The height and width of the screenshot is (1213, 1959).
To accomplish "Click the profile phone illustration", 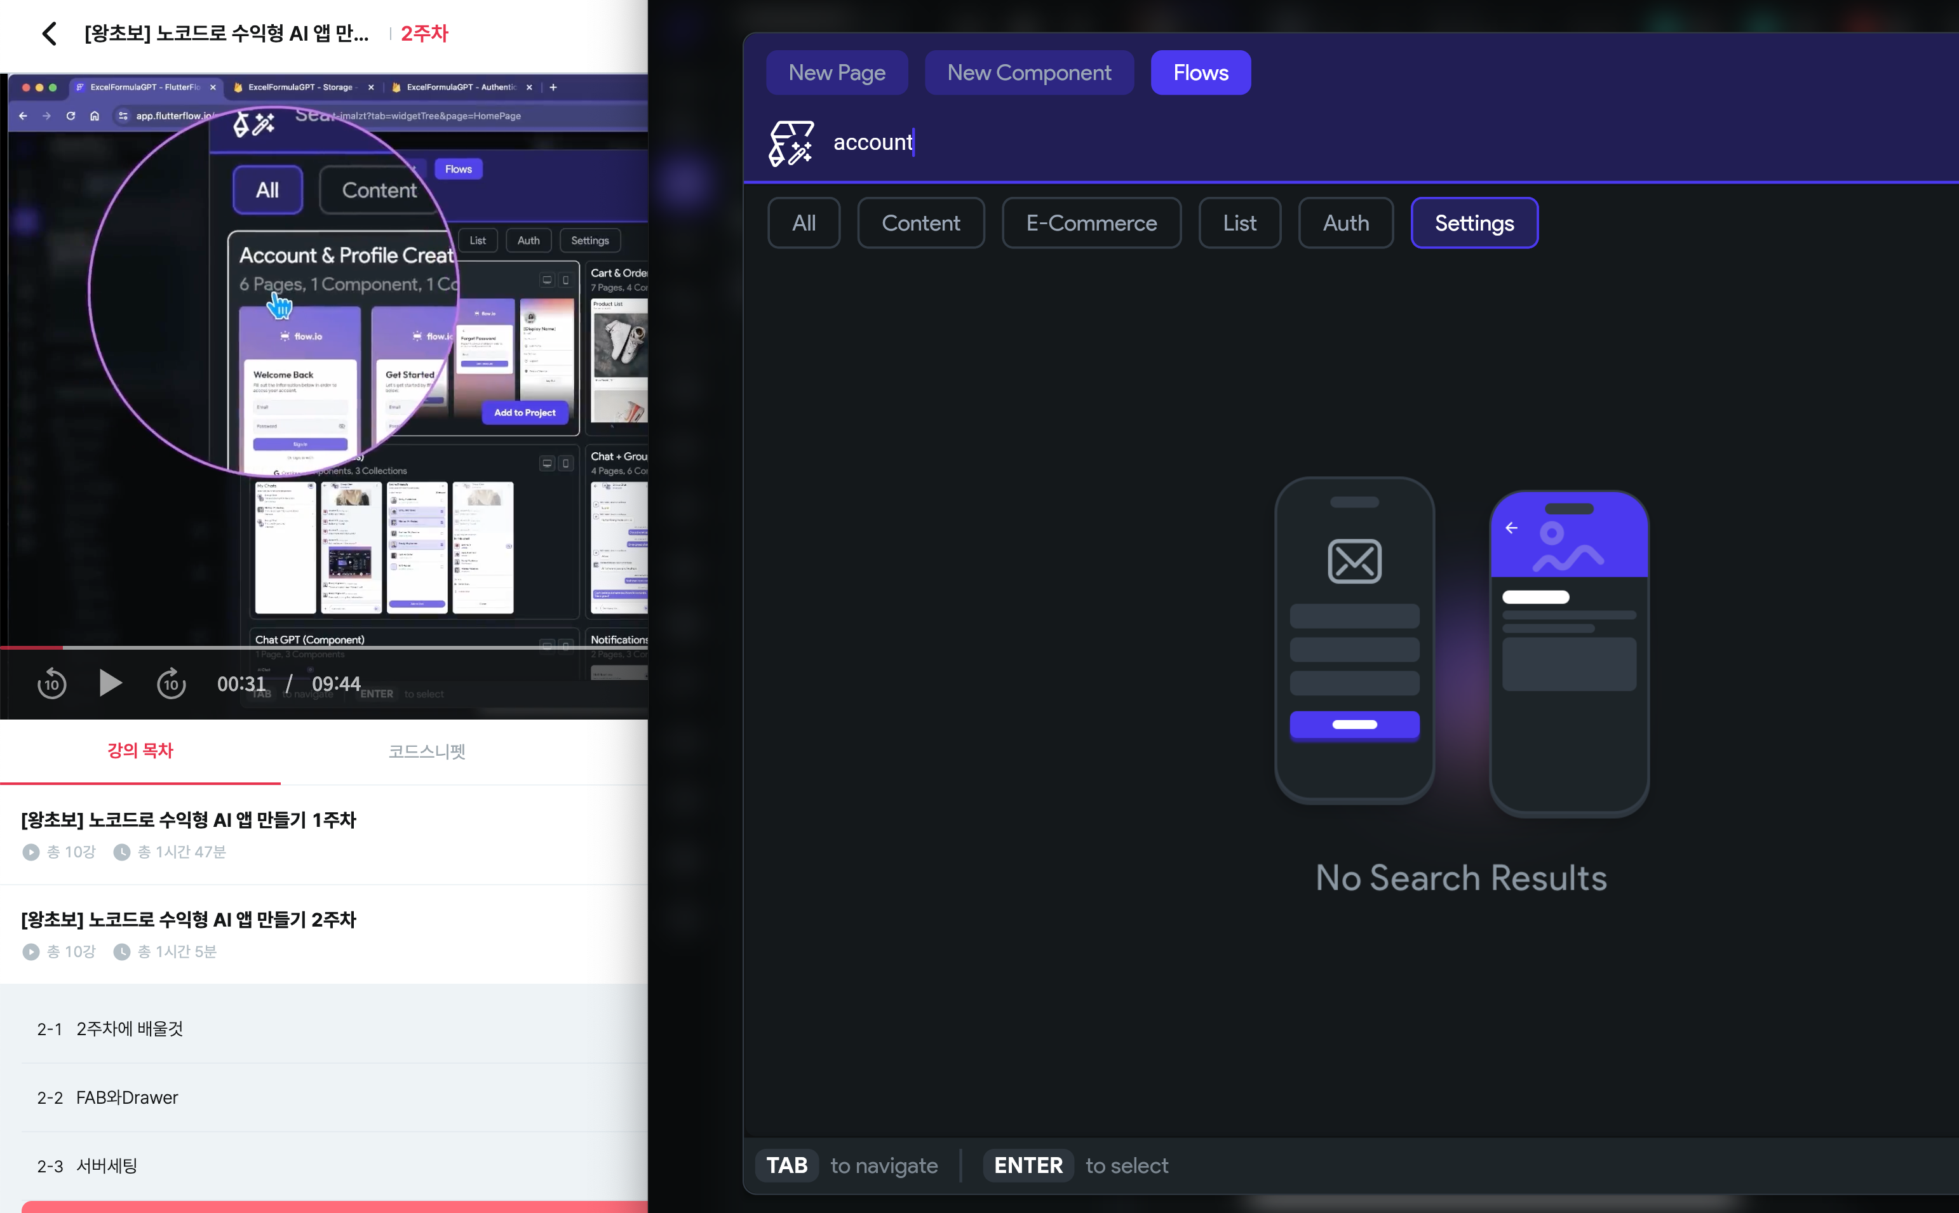I will pos(1568,654).
